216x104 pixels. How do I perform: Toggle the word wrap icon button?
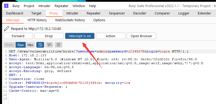(x=40, y=45)
